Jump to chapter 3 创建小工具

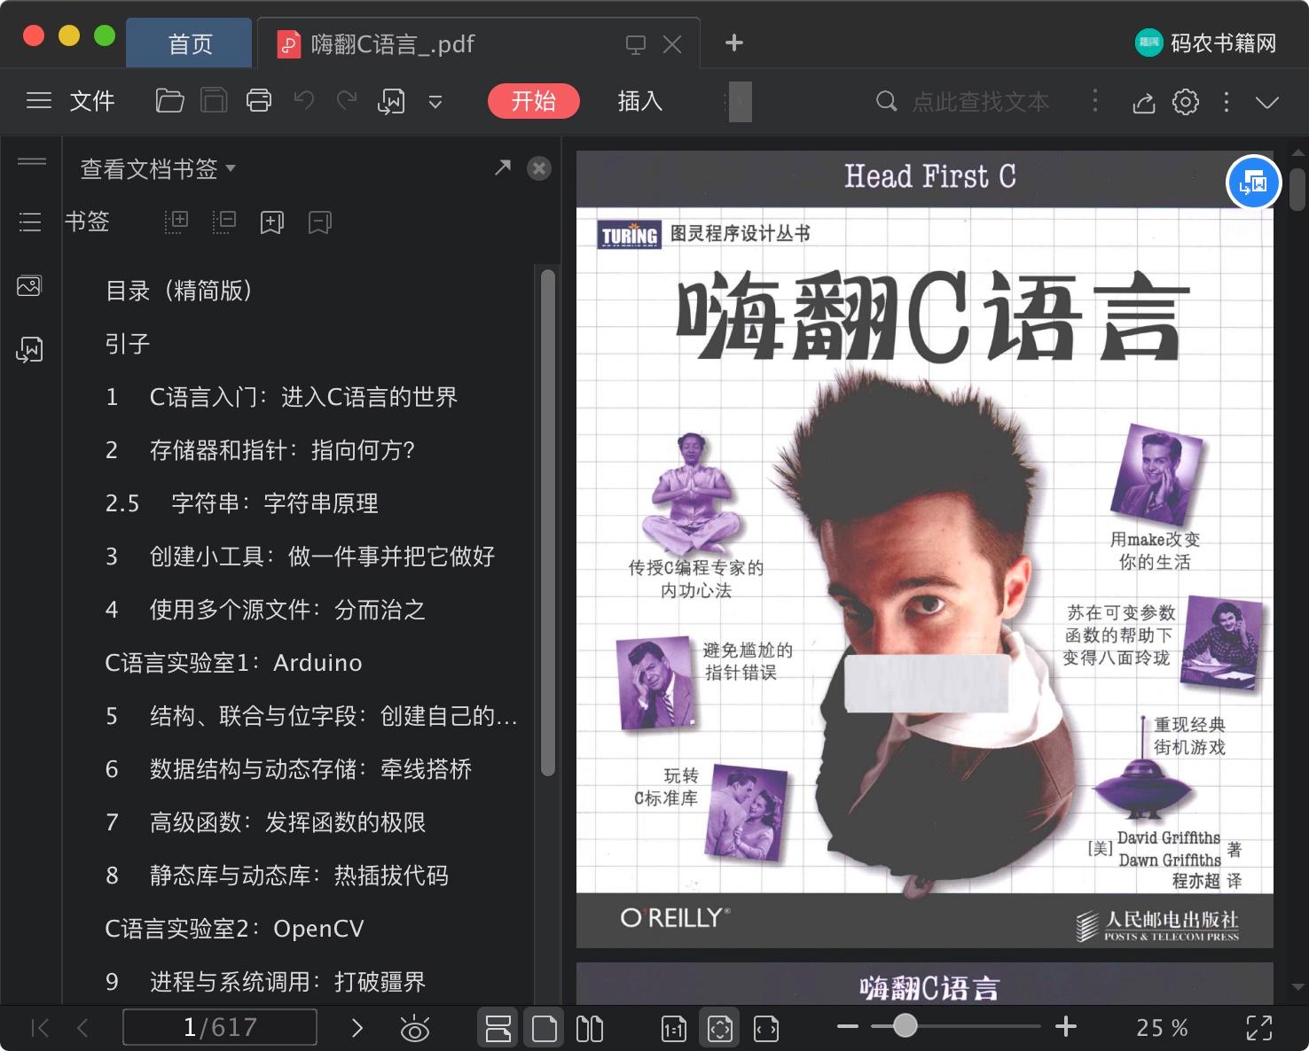[x=300, y=557]
